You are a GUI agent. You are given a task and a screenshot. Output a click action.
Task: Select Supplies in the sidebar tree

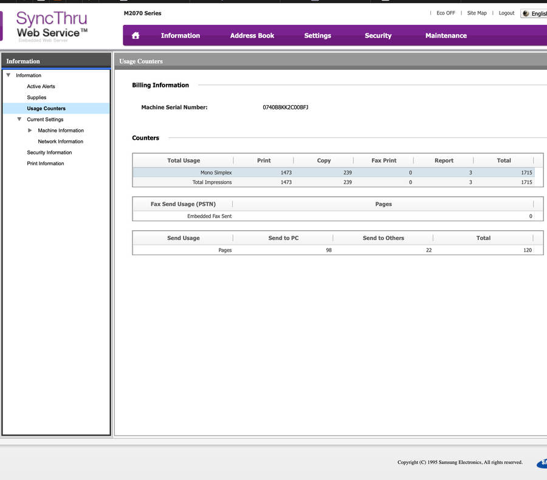click(x=36, y=98)
